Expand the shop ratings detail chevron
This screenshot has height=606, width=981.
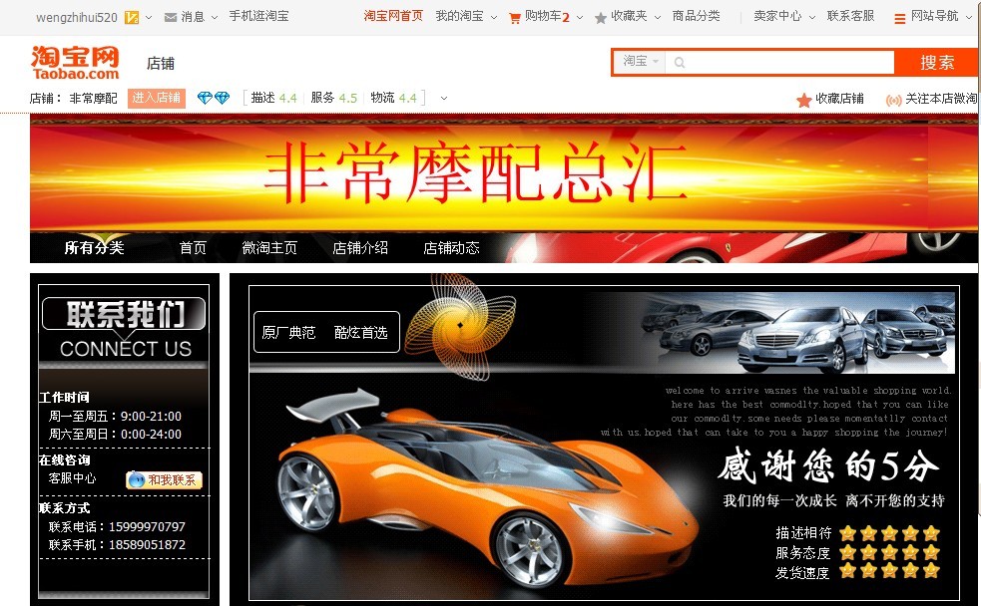(443, 98)
